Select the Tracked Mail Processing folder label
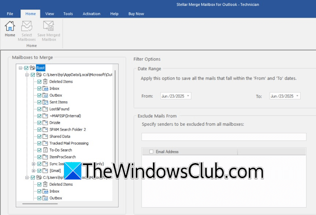Viewport: 316px width, 215px height. pyautogui.click(x=69, y=143)
